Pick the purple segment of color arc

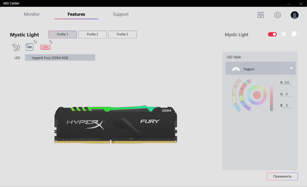[x=248, y=108]
